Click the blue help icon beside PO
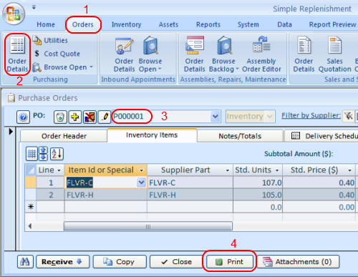This screenshot has width=358, height=277. point(23,117)
